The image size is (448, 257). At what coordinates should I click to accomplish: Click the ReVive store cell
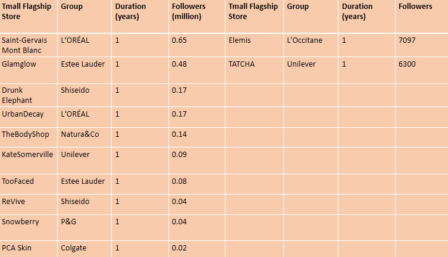tap(29, 205)
